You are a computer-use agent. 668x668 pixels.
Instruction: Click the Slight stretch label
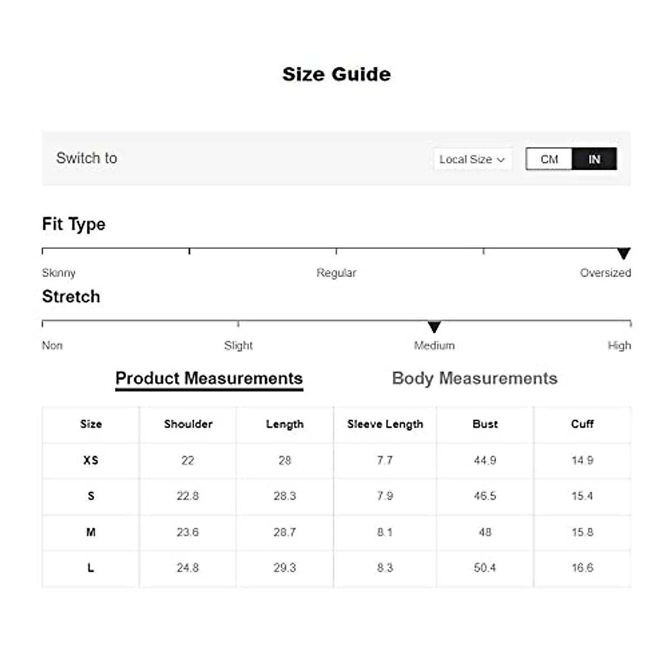[x=238, y=346]
